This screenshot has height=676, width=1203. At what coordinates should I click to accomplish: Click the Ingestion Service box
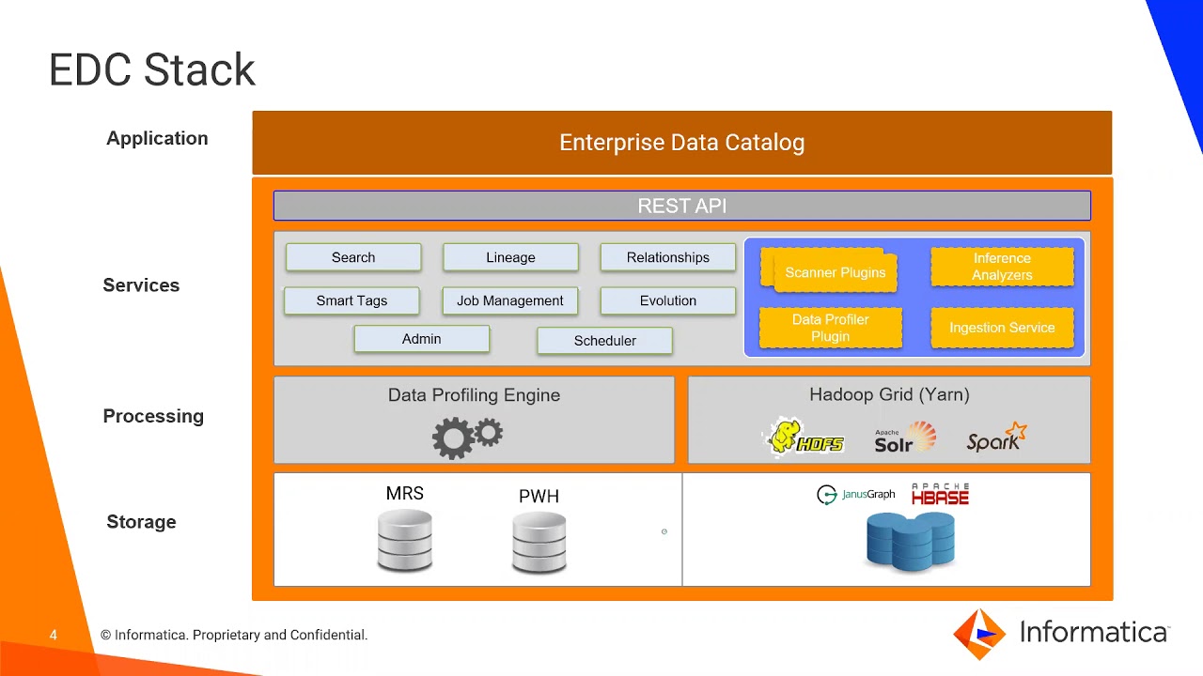1002,328
